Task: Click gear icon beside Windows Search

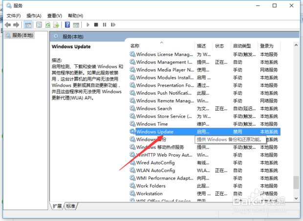Action: 132,108
